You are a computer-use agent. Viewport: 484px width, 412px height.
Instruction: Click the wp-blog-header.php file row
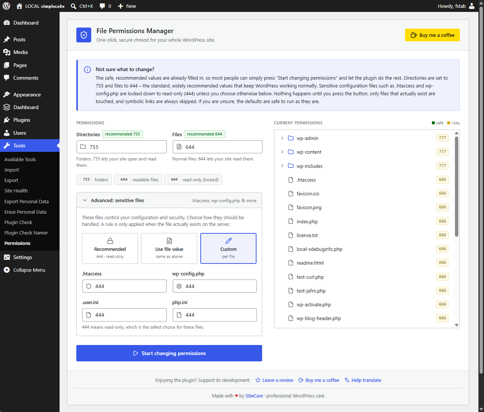coord(364,318)
